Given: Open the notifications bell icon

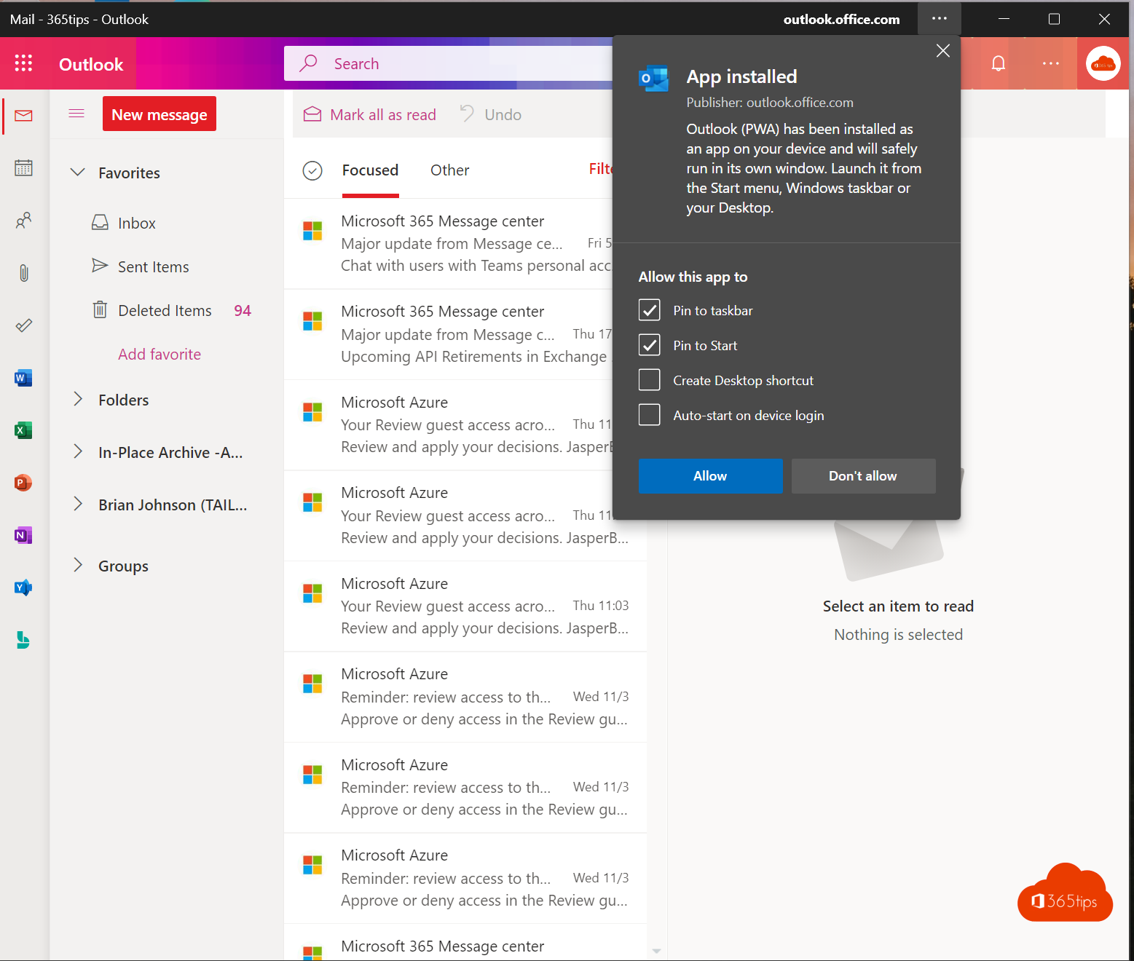Looking at the screenshot, I should pyautogui.click(x=998, y=63).
